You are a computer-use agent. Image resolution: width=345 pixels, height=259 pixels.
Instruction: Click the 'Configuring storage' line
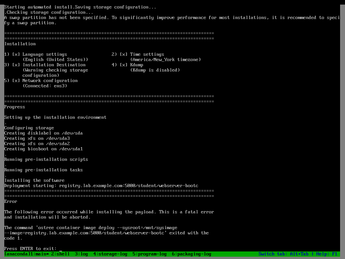(29, 128)
